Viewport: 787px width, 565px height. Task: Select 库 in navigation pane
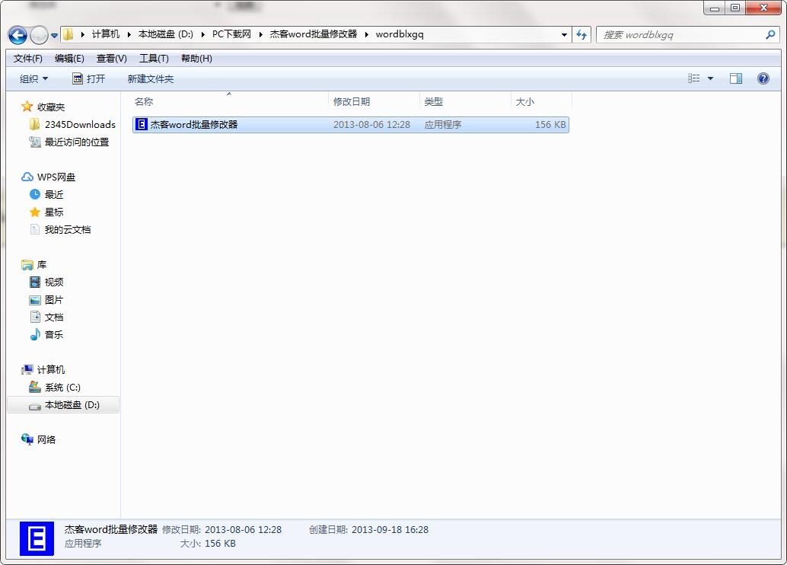point(42,265)
